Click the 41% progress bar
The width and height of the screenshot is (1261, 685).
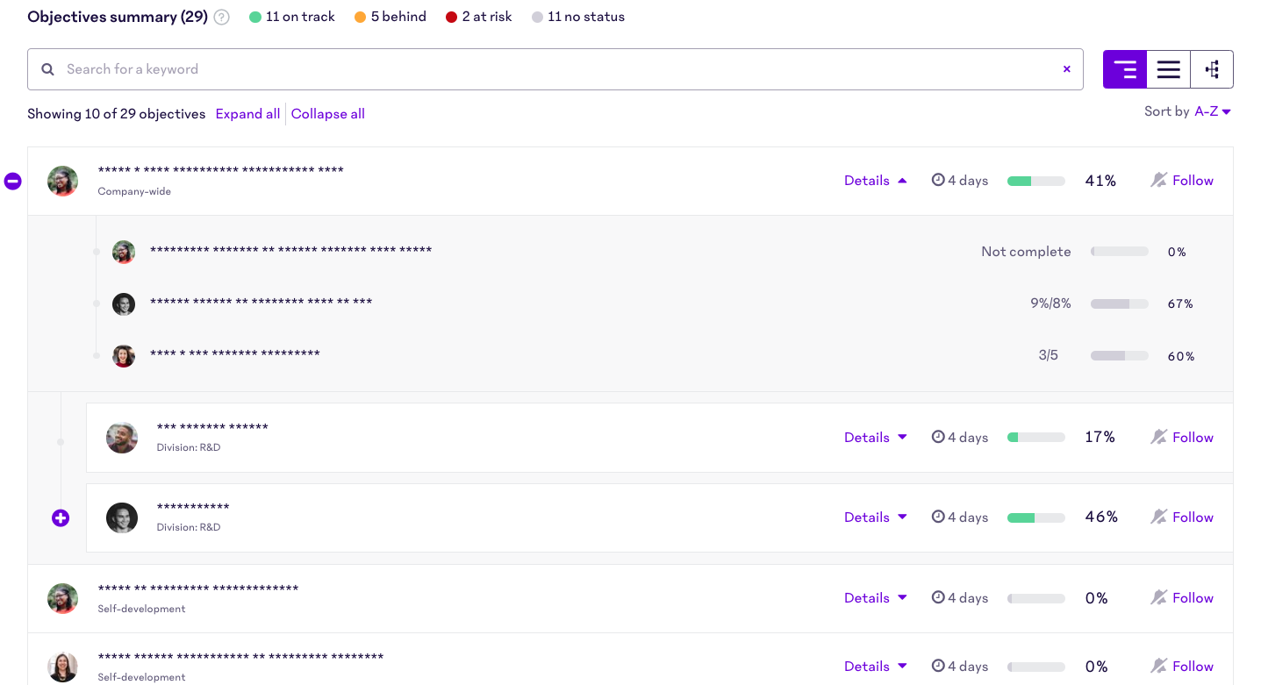1035,180
